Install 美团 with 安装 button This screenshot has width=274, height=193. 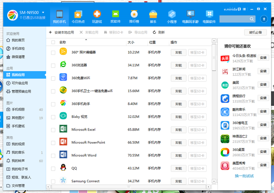pos(263,84)
